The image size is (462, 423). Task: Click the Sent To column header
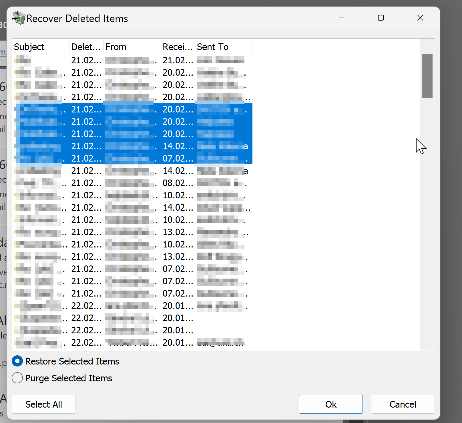(223, 47)
